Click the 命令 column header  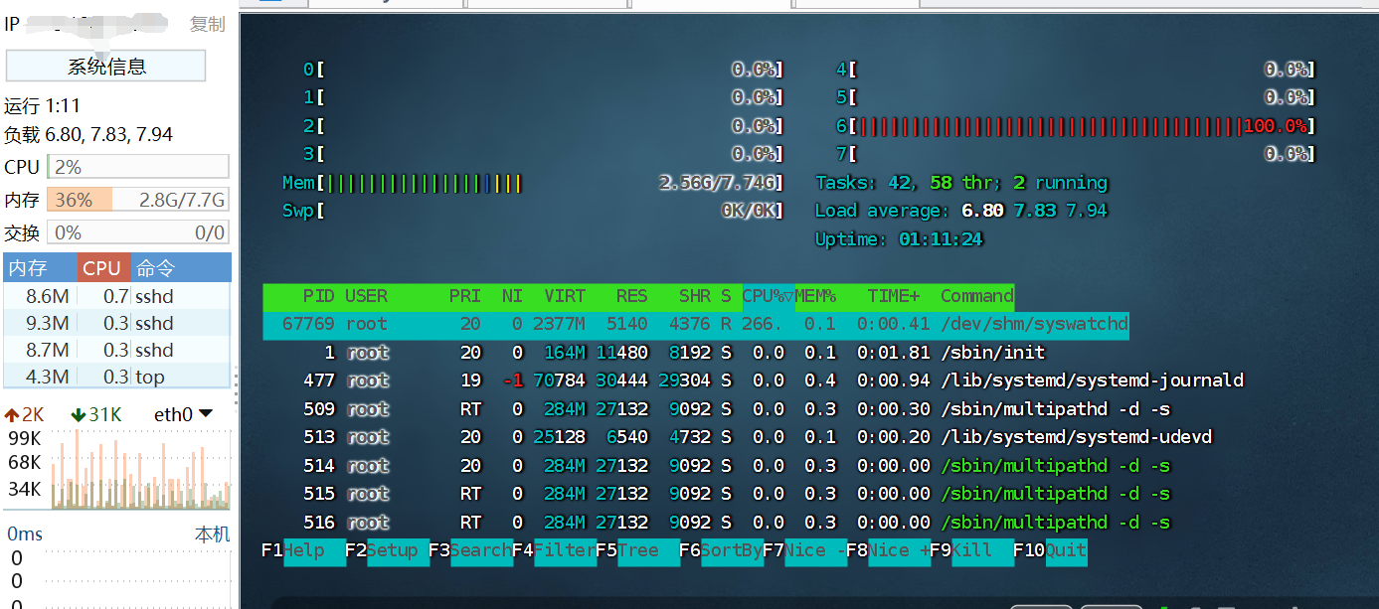(x=156, y=268)
